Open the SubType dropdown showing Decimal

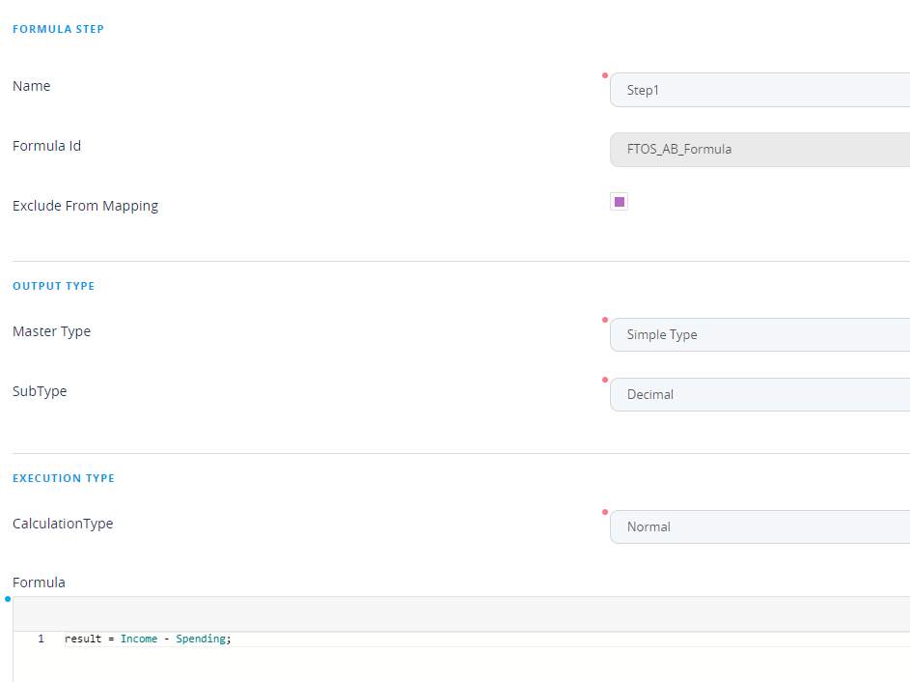759,394
